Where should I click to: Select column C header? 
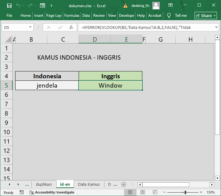pos(63,39)
